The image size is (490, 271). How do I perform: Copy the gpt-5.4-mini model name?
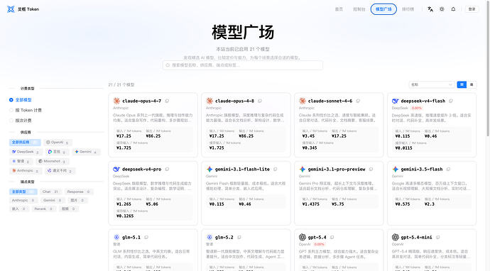(x=437, y=237)
